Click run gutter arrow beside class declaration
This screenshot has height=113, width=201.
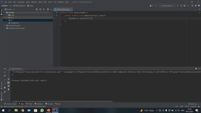coord(57,13)
